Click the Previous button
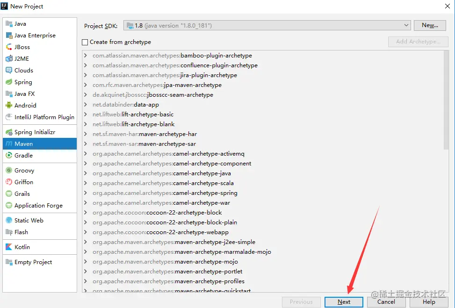Screen dimensions: 455x308 coord(301,302)
